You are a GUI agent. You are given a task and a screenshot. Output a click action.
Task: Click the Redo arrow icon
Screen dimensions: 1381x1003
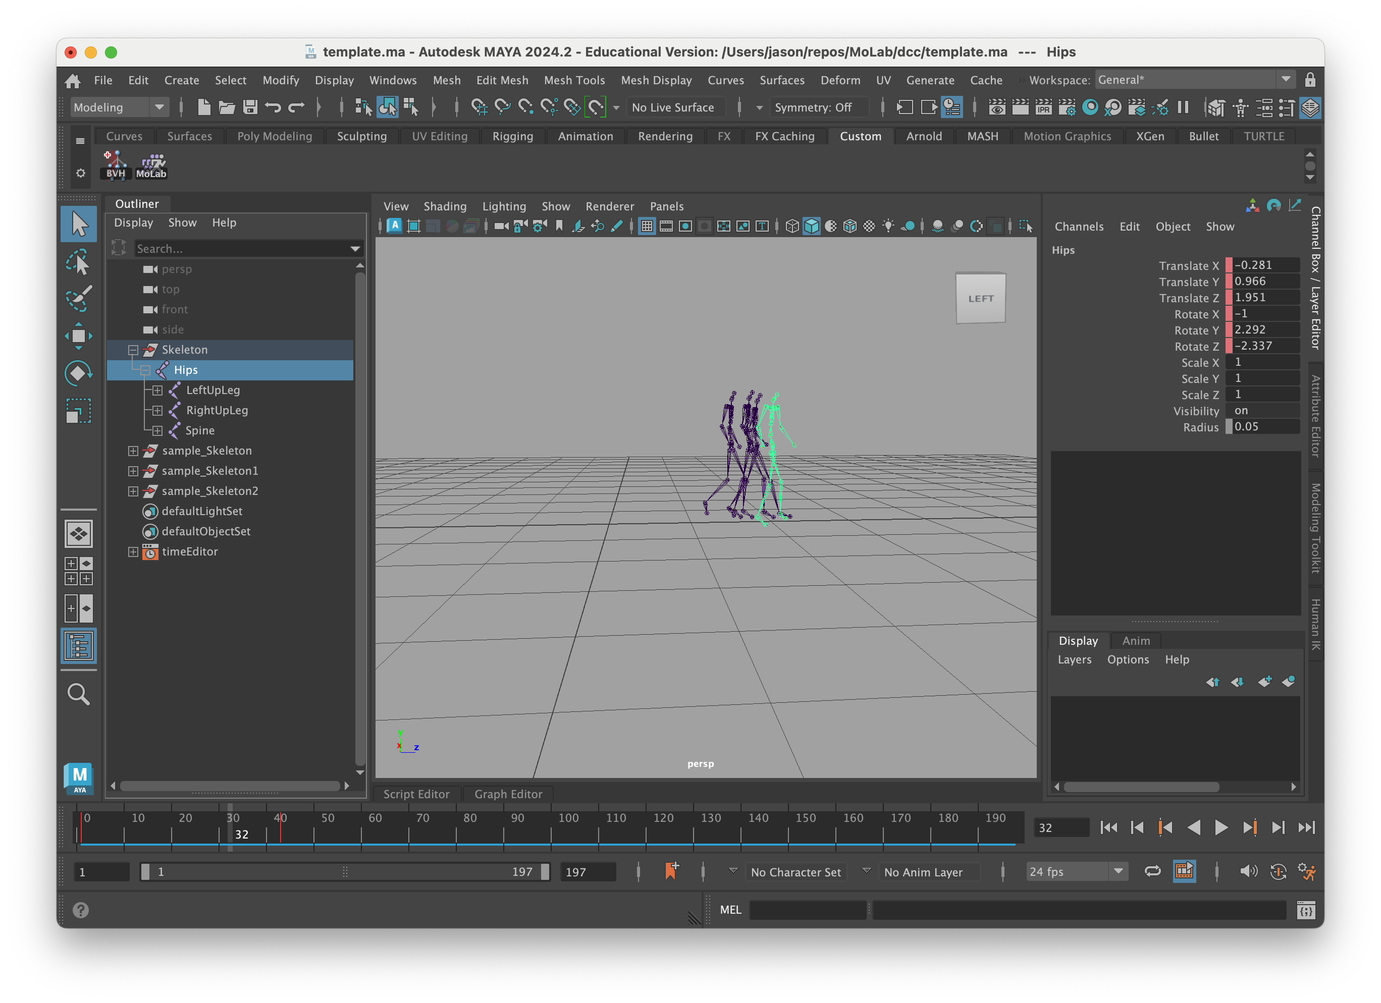tap(296, 108)
